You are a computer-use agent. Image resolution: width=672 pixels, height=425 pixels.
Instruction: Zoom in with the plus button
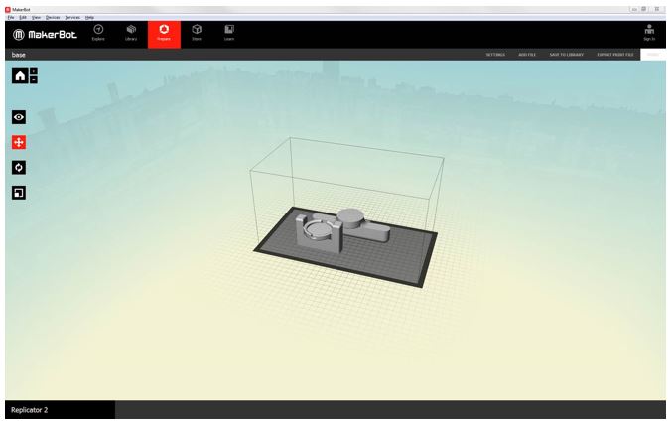point(34,71)
